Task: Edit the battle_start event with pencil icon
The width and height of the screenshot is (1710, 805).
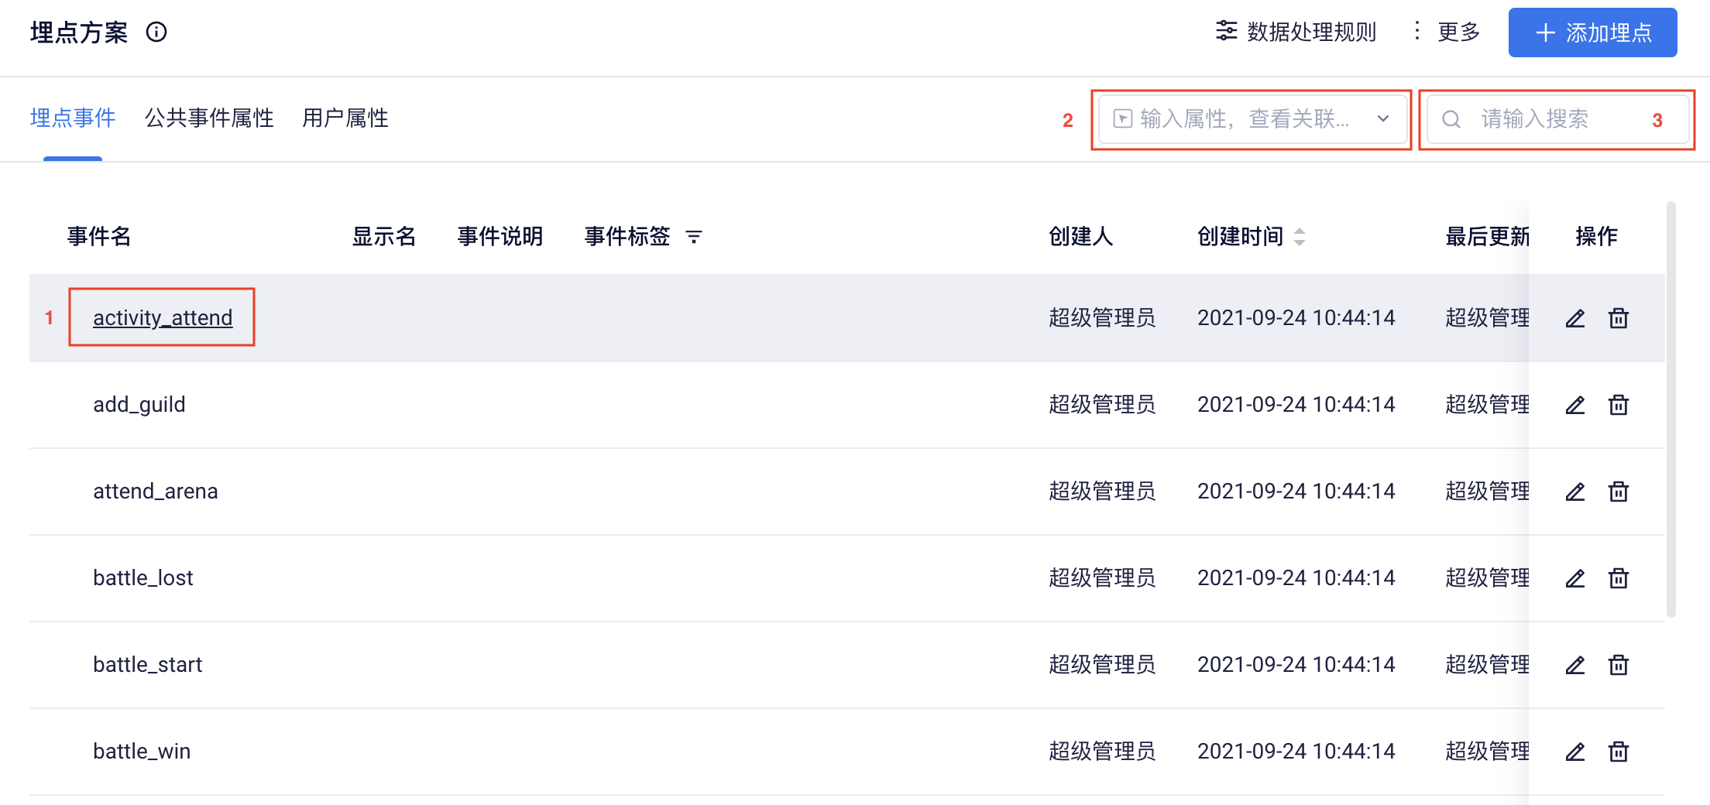Action: 1575,665
